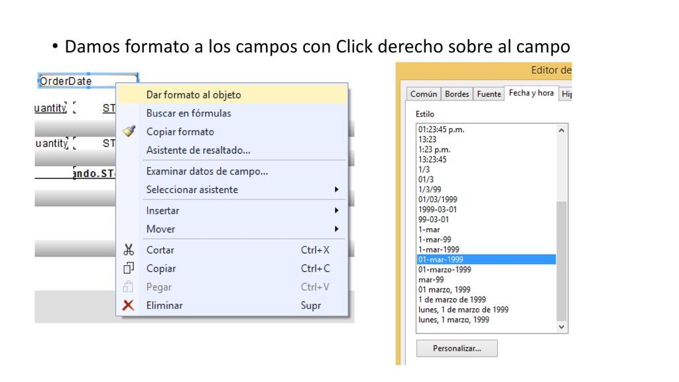
Task: Pick style 13:23:45
Action: coord(486,159)
